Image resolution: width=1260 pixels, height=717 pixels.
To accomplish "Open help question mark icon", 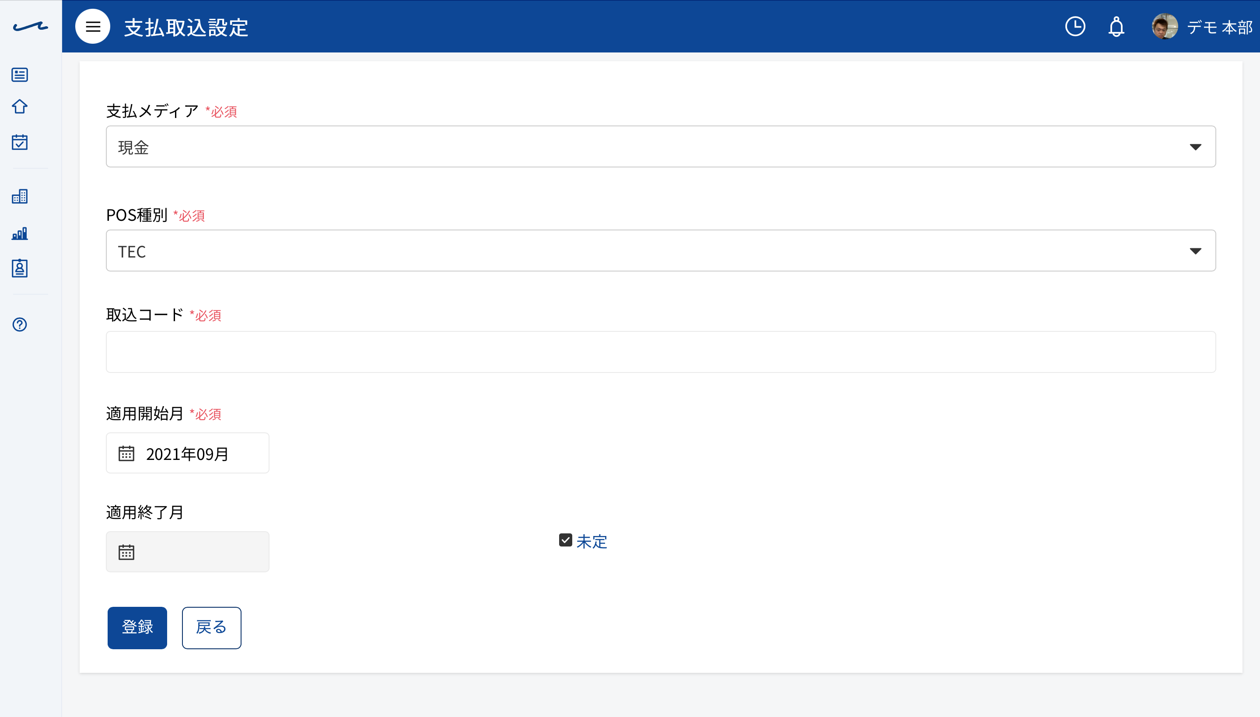I will pos(20,324).
